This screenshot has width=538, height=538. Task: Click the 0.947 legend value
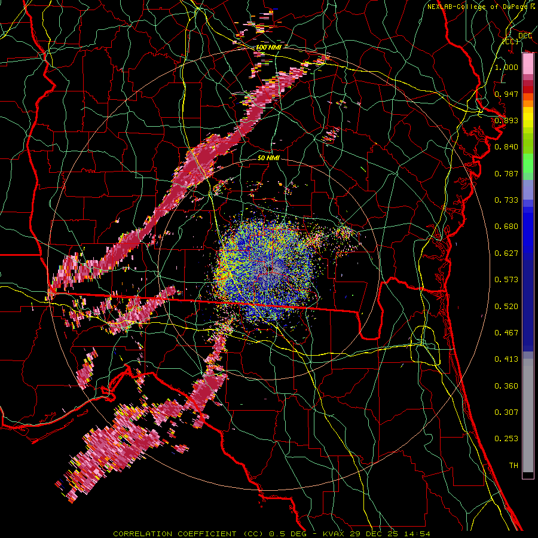[506, 94]
